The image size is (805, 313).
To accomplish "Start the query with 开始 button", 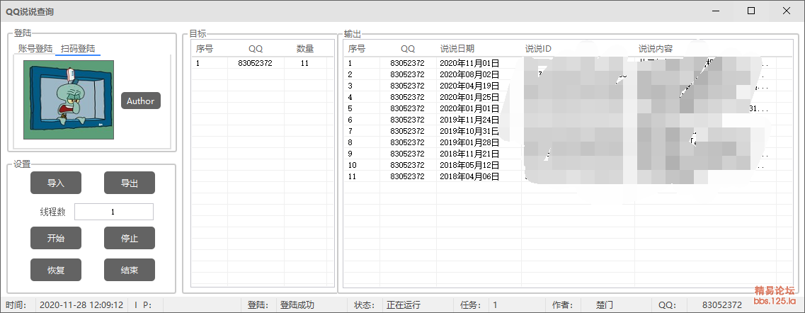I will click(x=56, y=238).
